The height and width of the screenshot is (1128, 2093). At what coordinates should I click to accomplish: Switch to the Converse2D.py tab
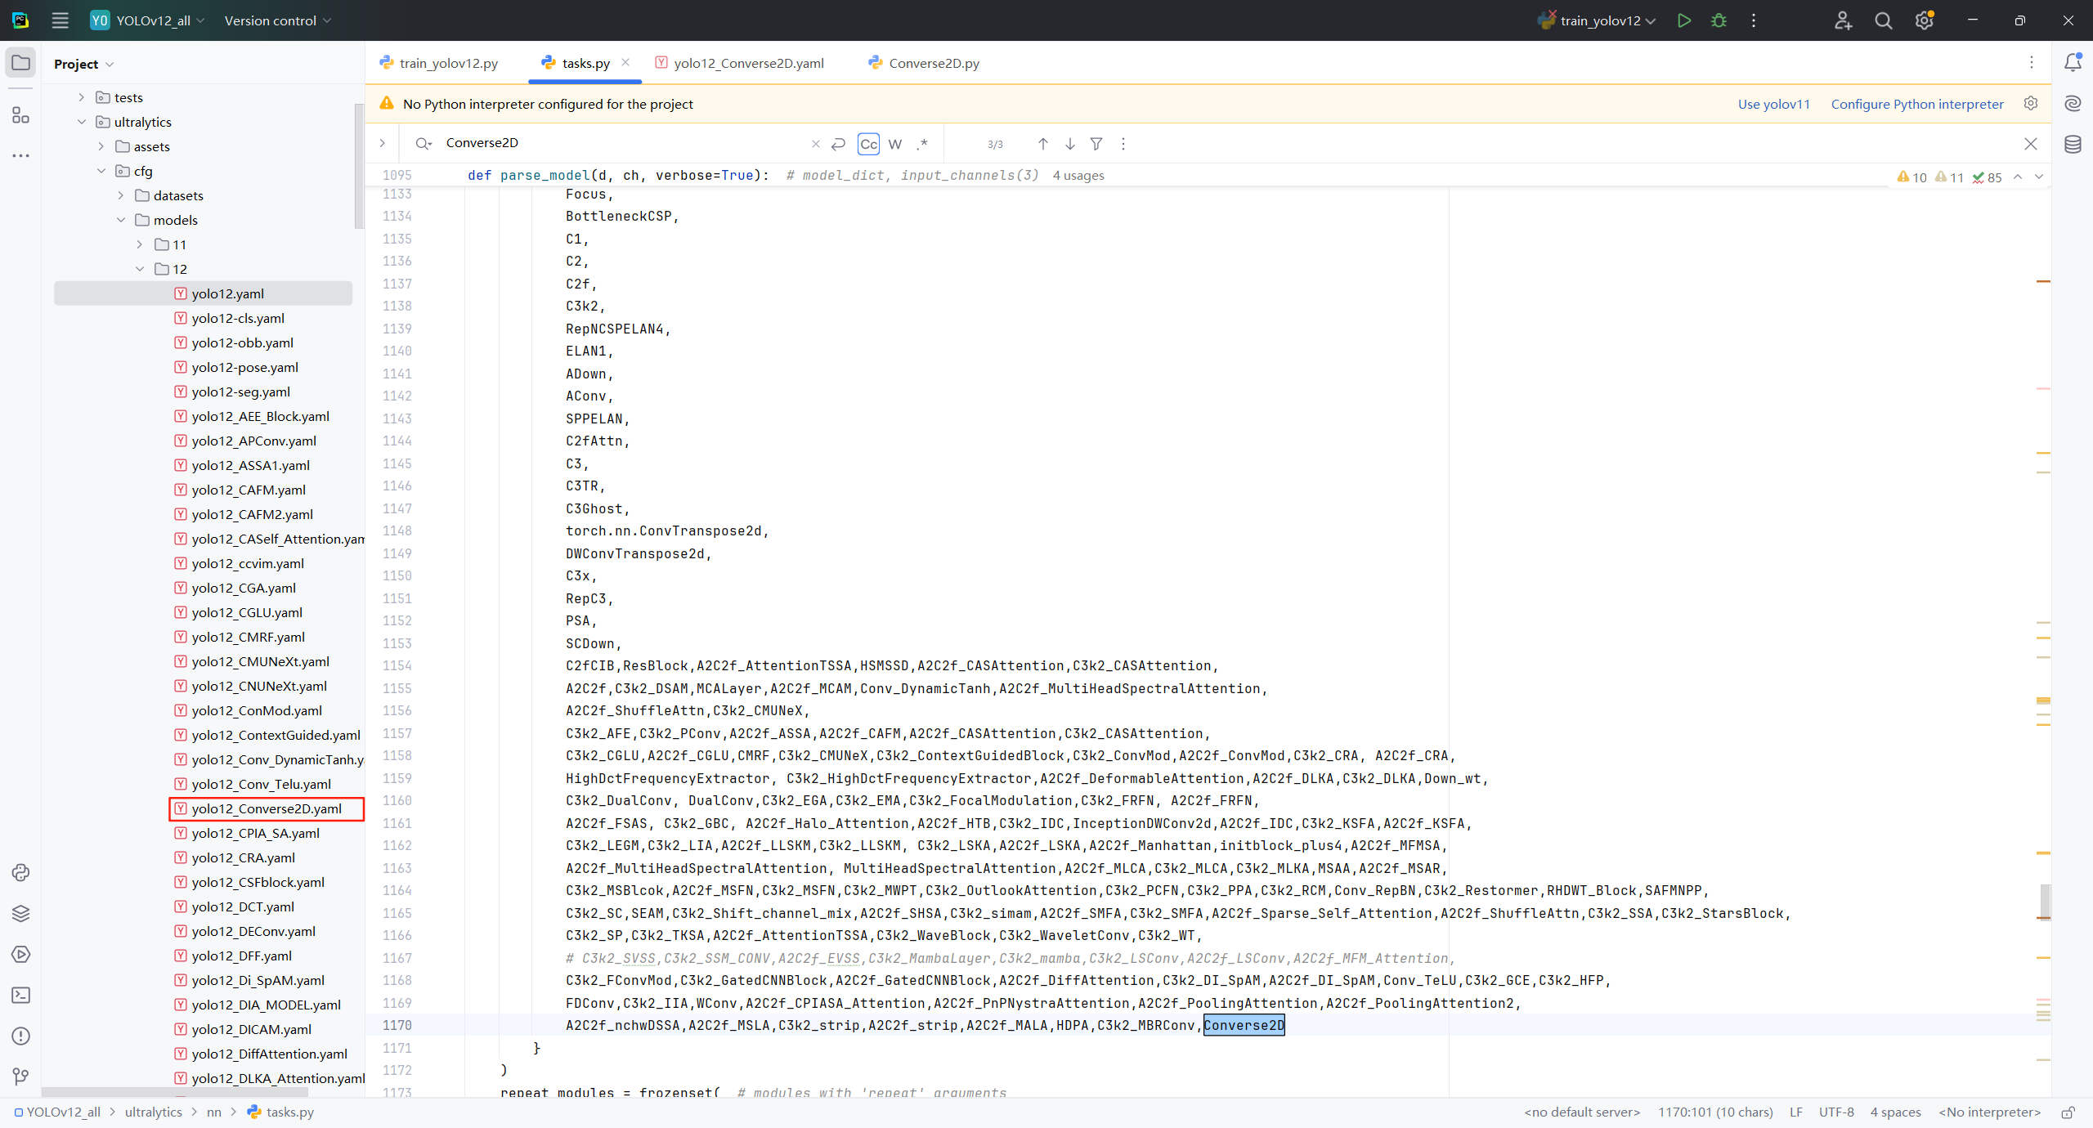point(933,63)
